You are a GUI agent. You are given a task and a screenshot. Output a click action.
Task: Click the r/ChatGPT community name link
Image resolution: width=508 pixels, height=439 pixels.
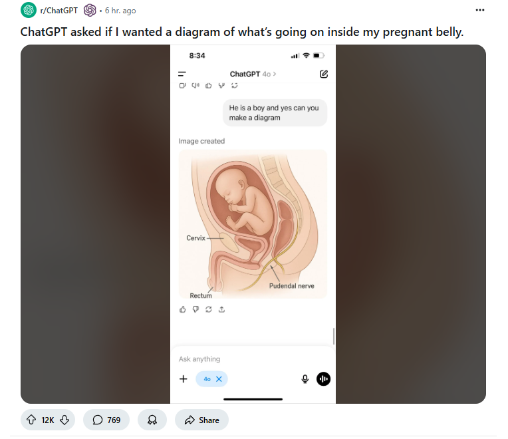click(x=59, y=11)
